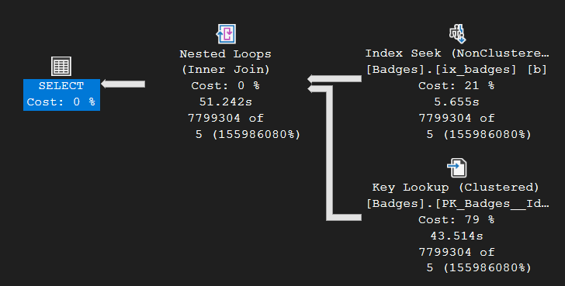Select the Nested Loops operator icon
The width and height of the screenshot is (565, 286).
pyautogui.click(x=226, y=34)
